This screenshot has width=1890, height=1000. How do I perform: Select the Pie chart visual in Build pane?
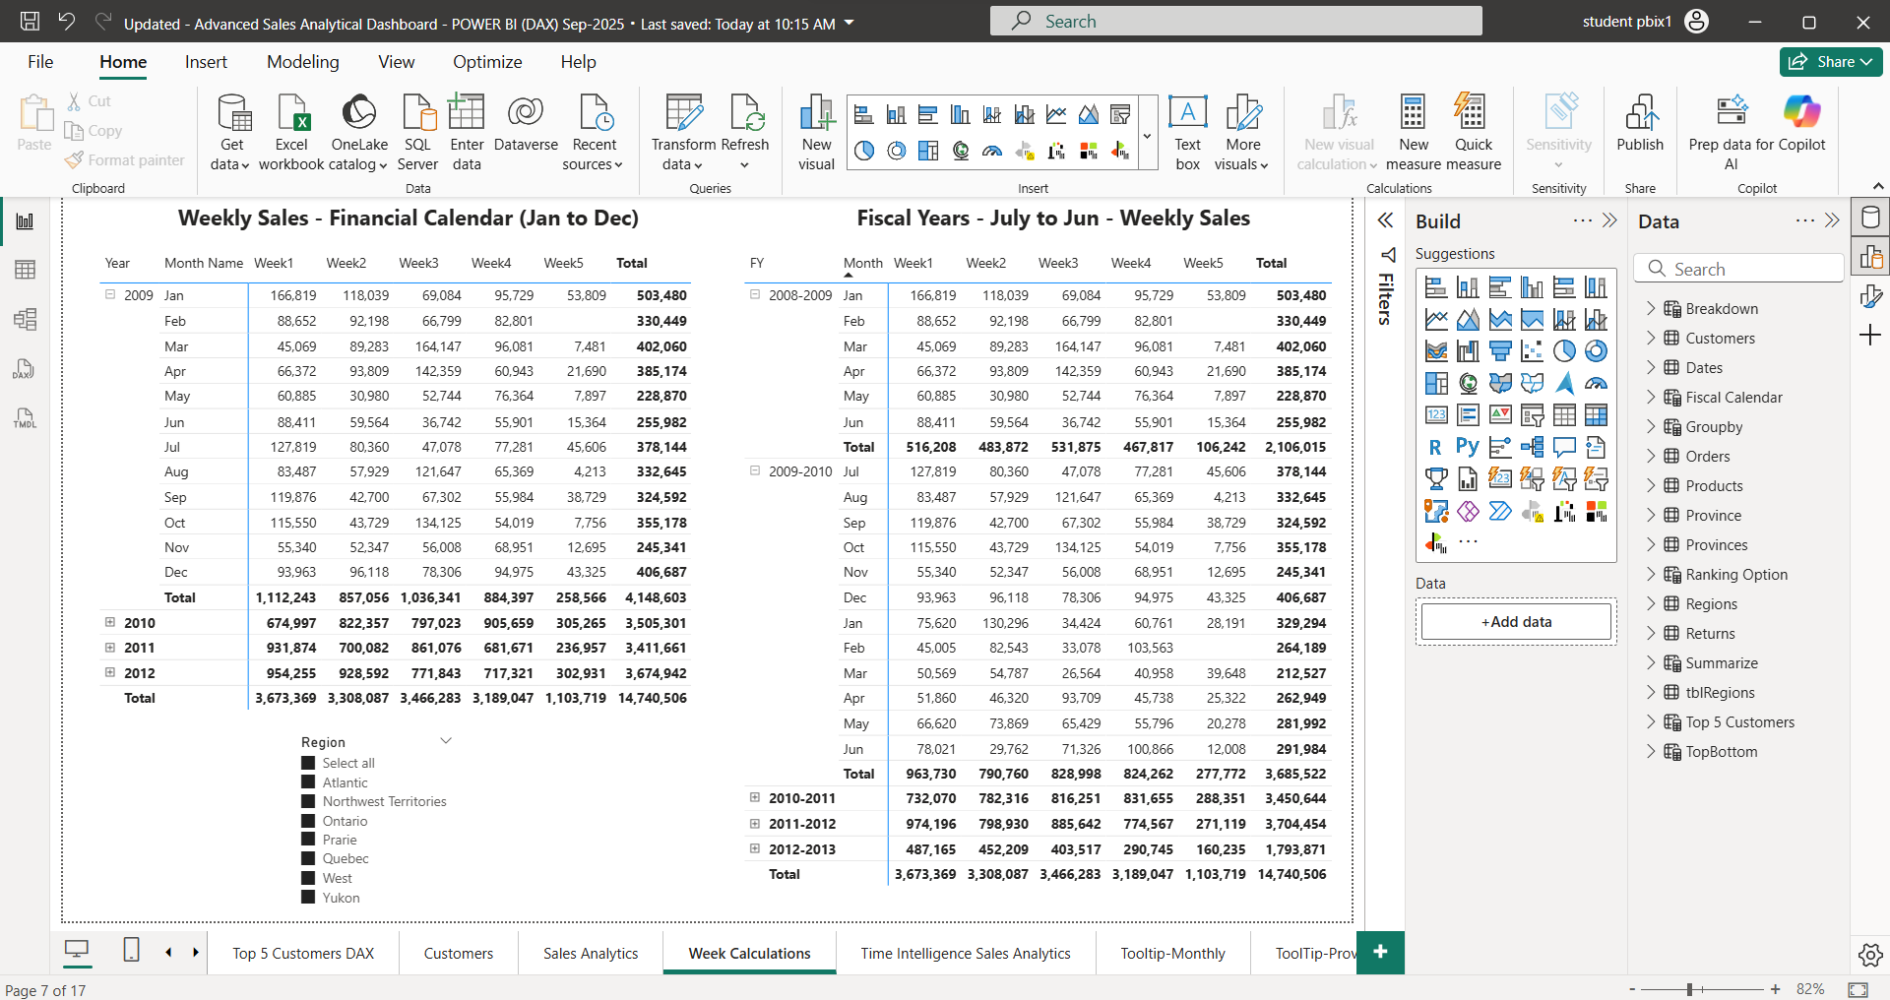pyautogui.click(x=1565, y=350)
